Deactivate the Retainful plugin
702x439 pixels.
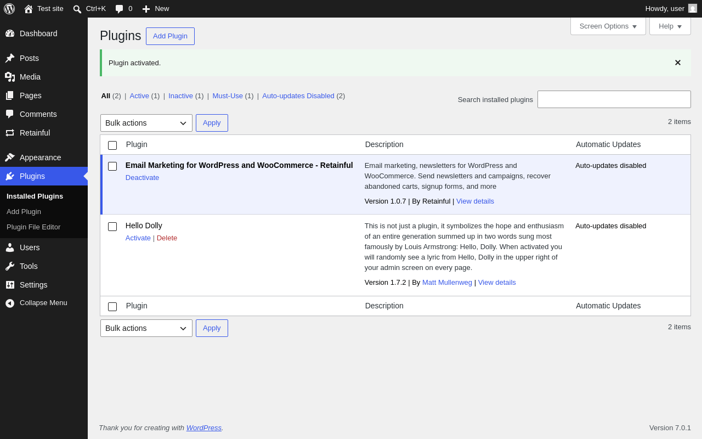[x=143, y=178]
